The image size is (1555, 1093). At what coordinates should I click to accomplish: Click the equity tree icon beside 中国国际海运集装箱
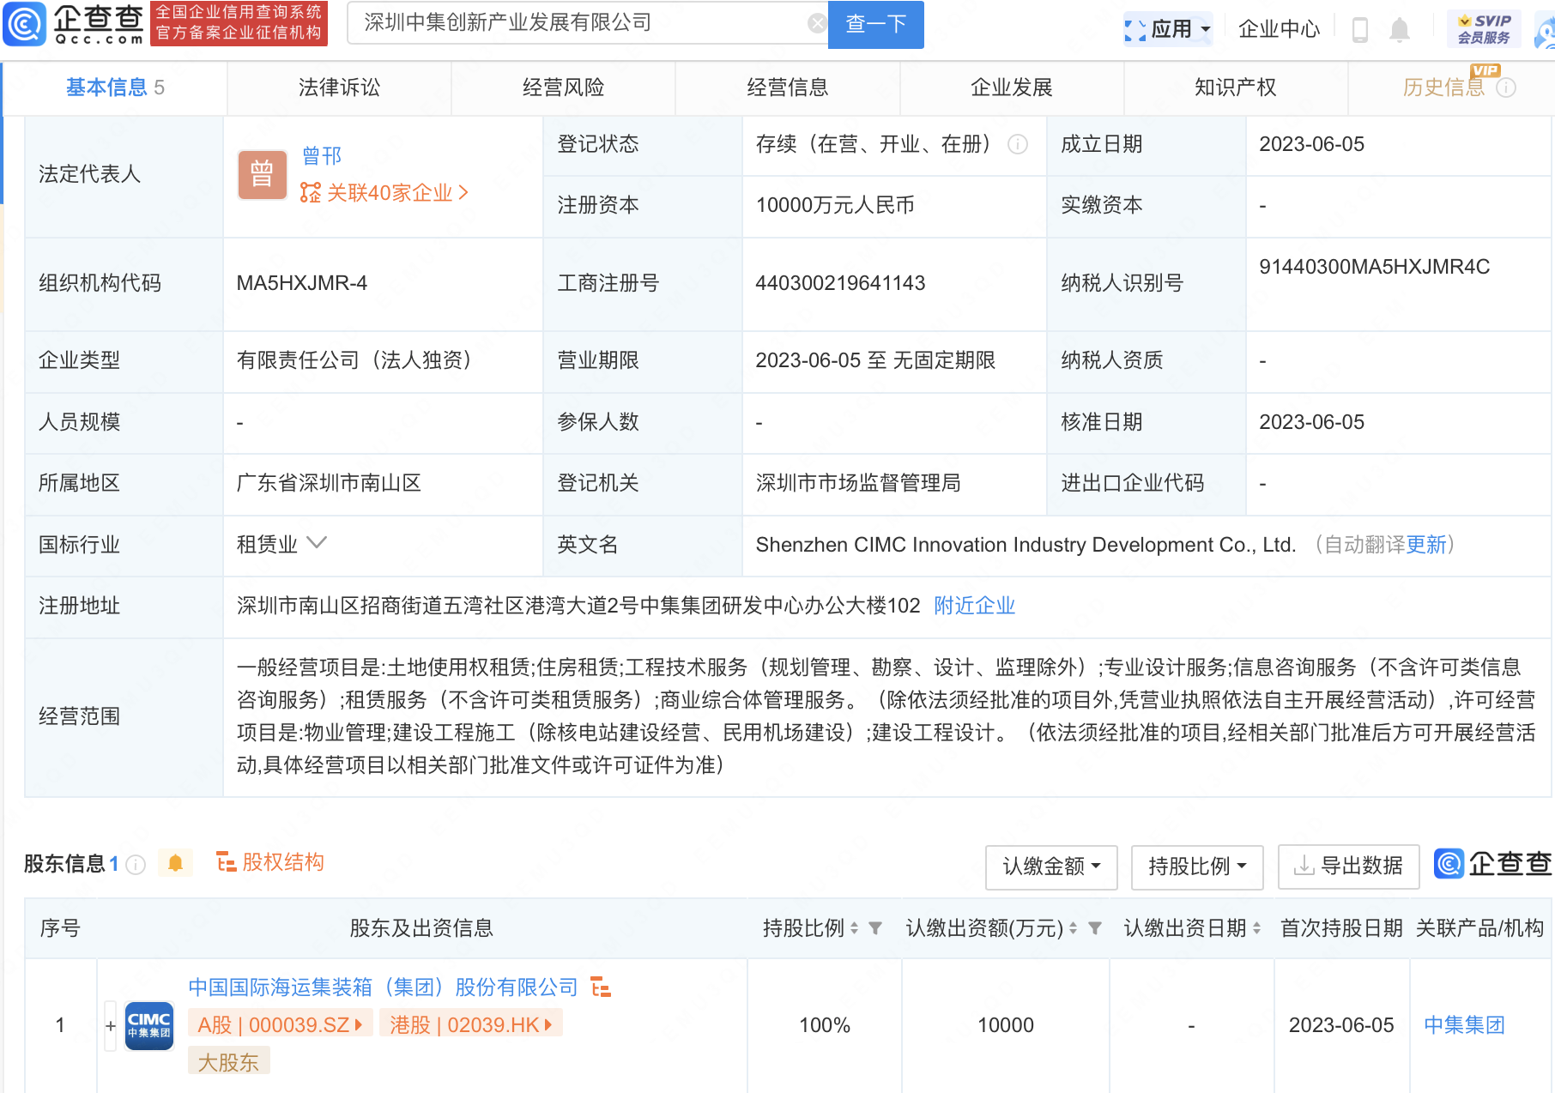click(601, 987)
